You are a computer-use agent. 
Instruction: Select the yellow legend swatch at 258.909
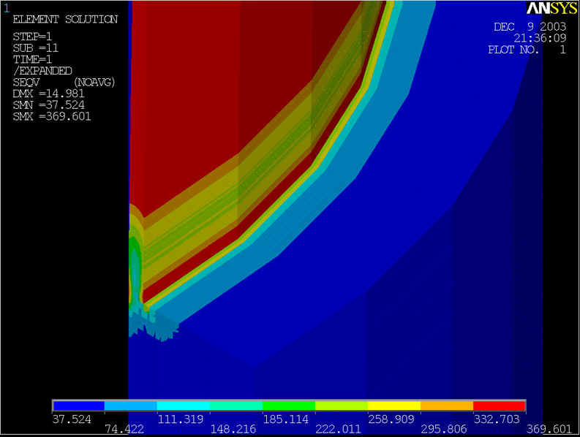pyautogui.click(x=394, y=406)
